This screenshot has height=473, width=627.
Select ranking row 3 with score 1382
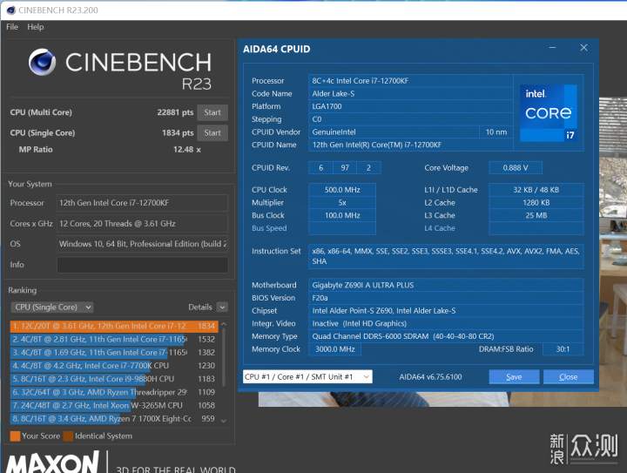click(x=114, y=352)
